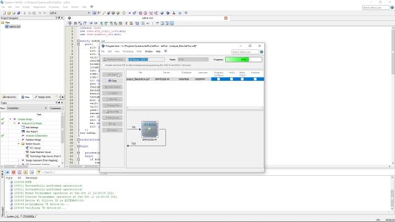395x222 pixels.
Task: Expand Design Assistant (Post-Mapping) task node
Action: 19,160
